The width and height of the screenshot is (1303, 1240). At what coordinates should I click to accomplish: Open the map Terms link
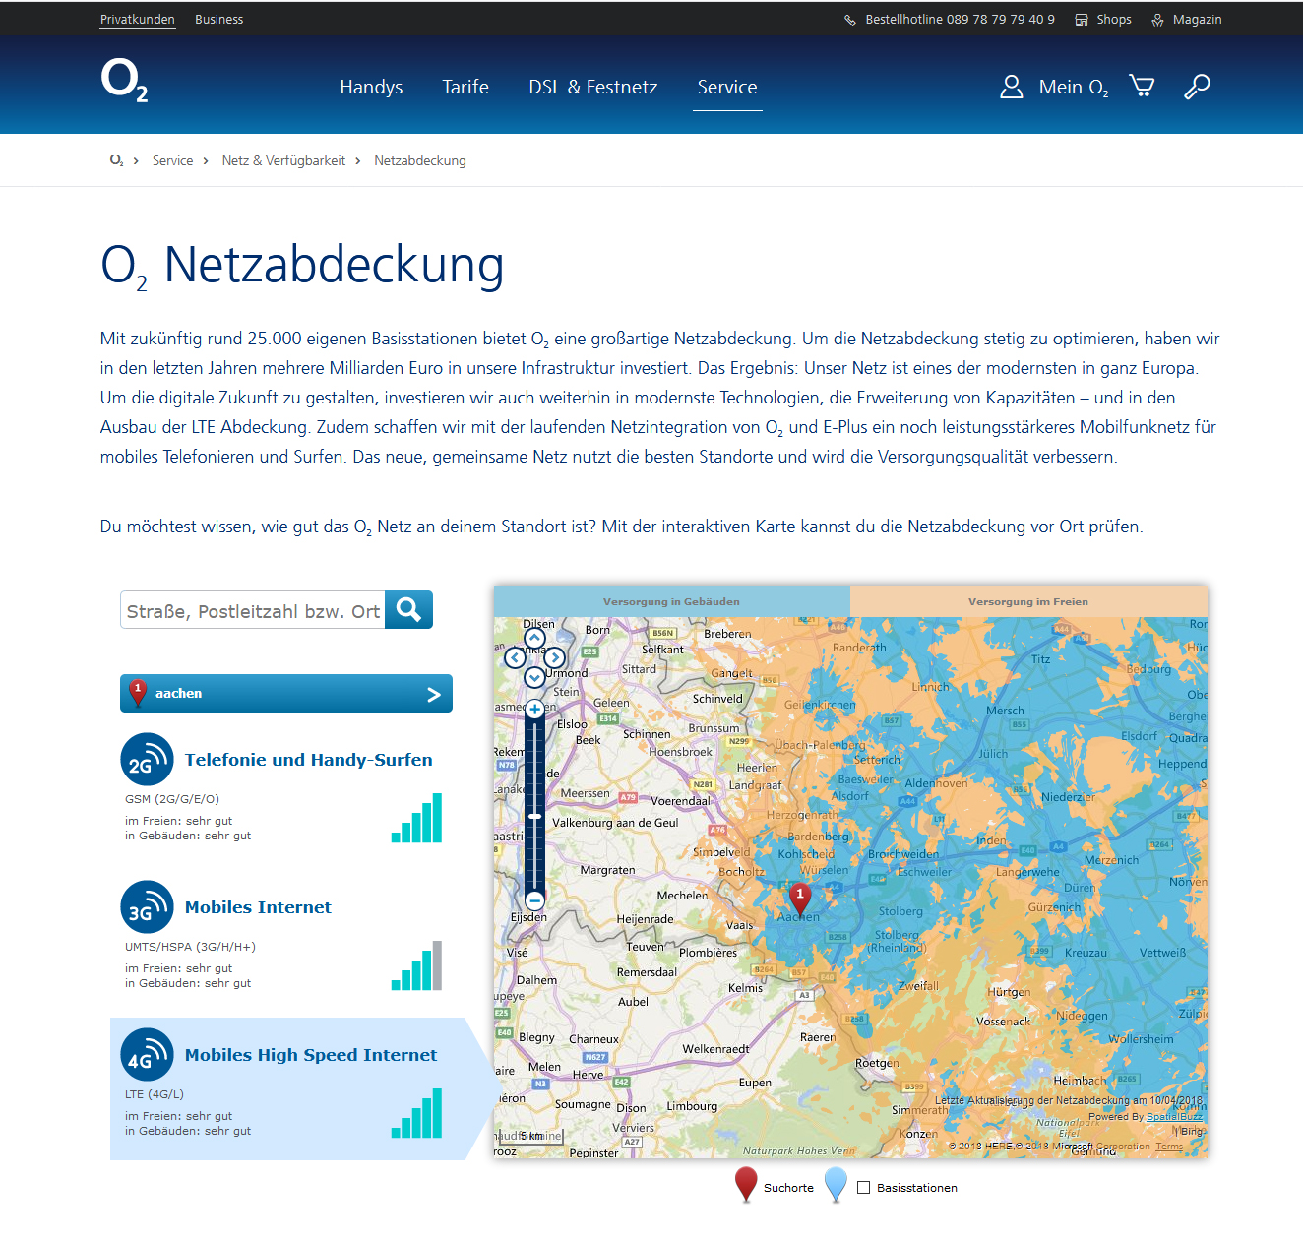point(1169,1147)
